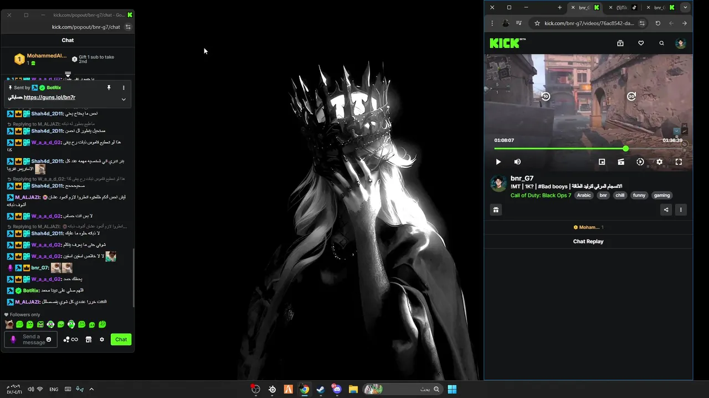
Task: Seek using green video progress handle
Action: coord(625,149)
